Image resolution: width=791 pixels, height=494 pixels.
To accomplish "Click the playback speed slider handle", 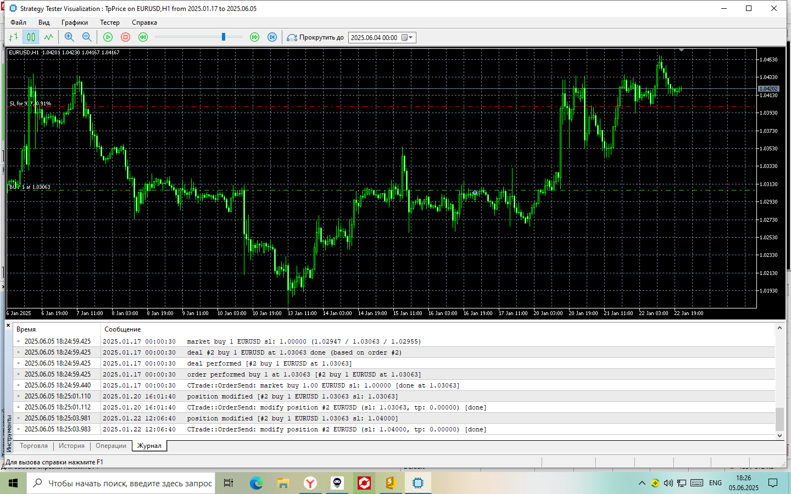I will [224, 37].
